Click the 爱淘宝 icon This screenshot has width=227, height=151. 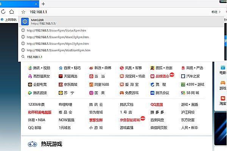[x=122, y=85]
